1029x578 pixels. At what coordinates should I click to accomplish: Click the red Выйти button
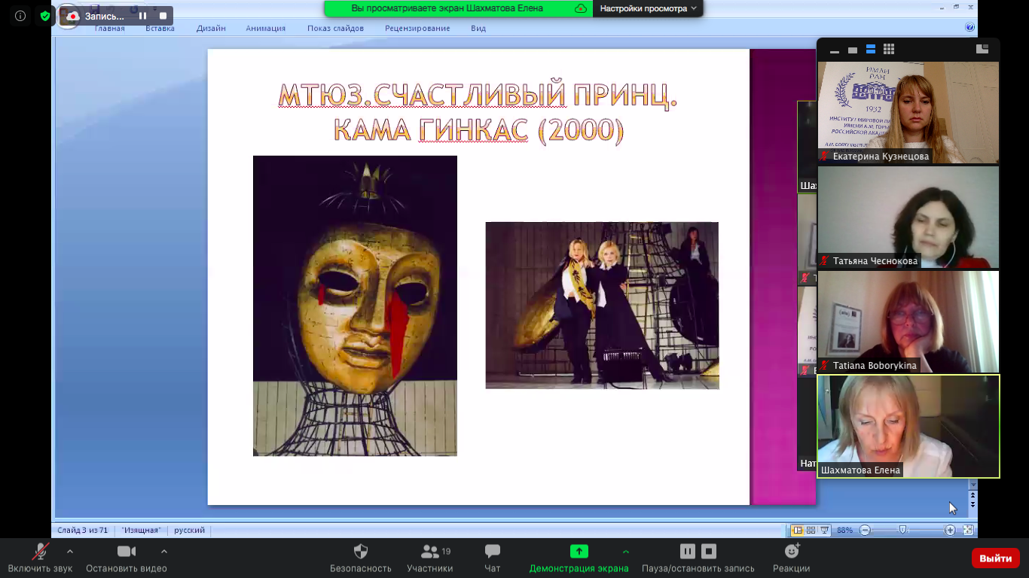(996, 558)
